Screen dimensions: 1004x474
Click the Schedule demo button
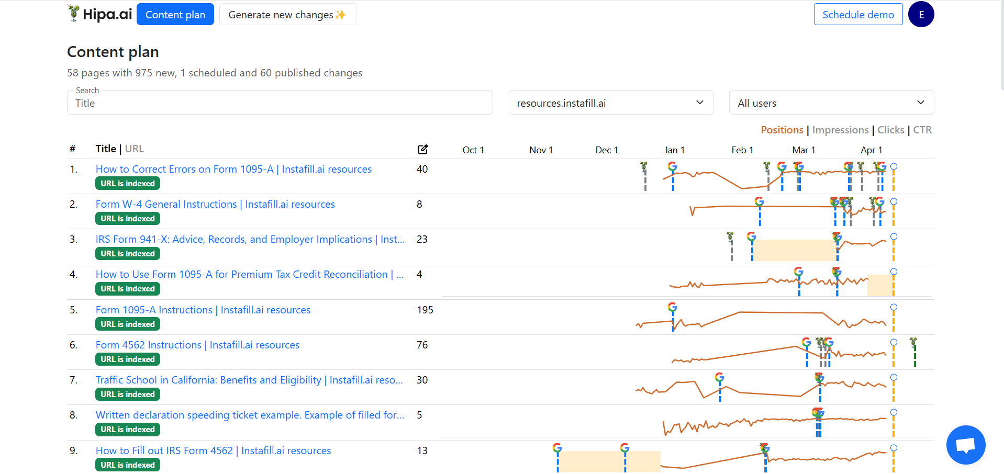point(858,15)
